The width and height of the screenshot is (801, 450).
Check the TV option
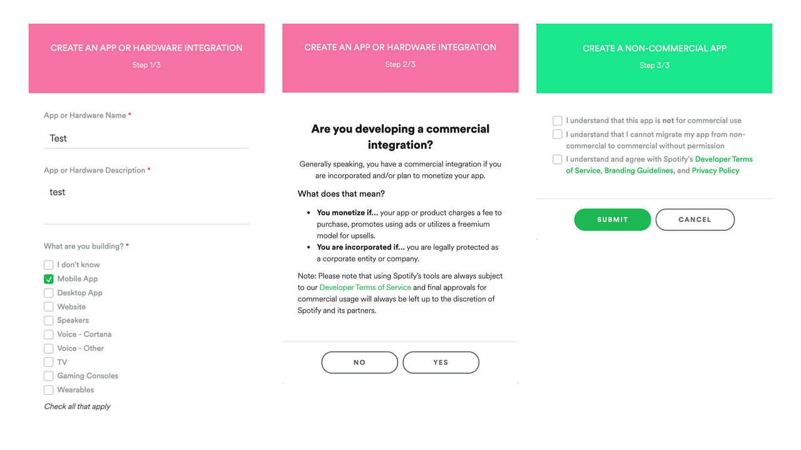48,362
